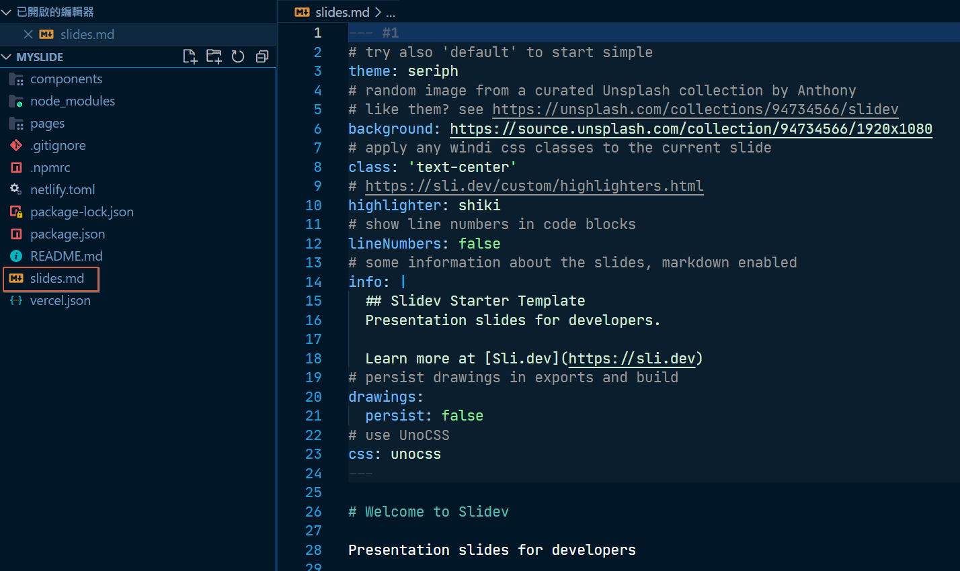Open README.md from the file tree
The width and height of the screenshot is (960, 571).
(66, 256)
